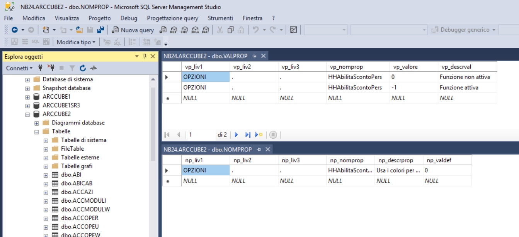The image size is (519, 237).
Task: Open the Connetti dropdown
Action: [19, 68]
